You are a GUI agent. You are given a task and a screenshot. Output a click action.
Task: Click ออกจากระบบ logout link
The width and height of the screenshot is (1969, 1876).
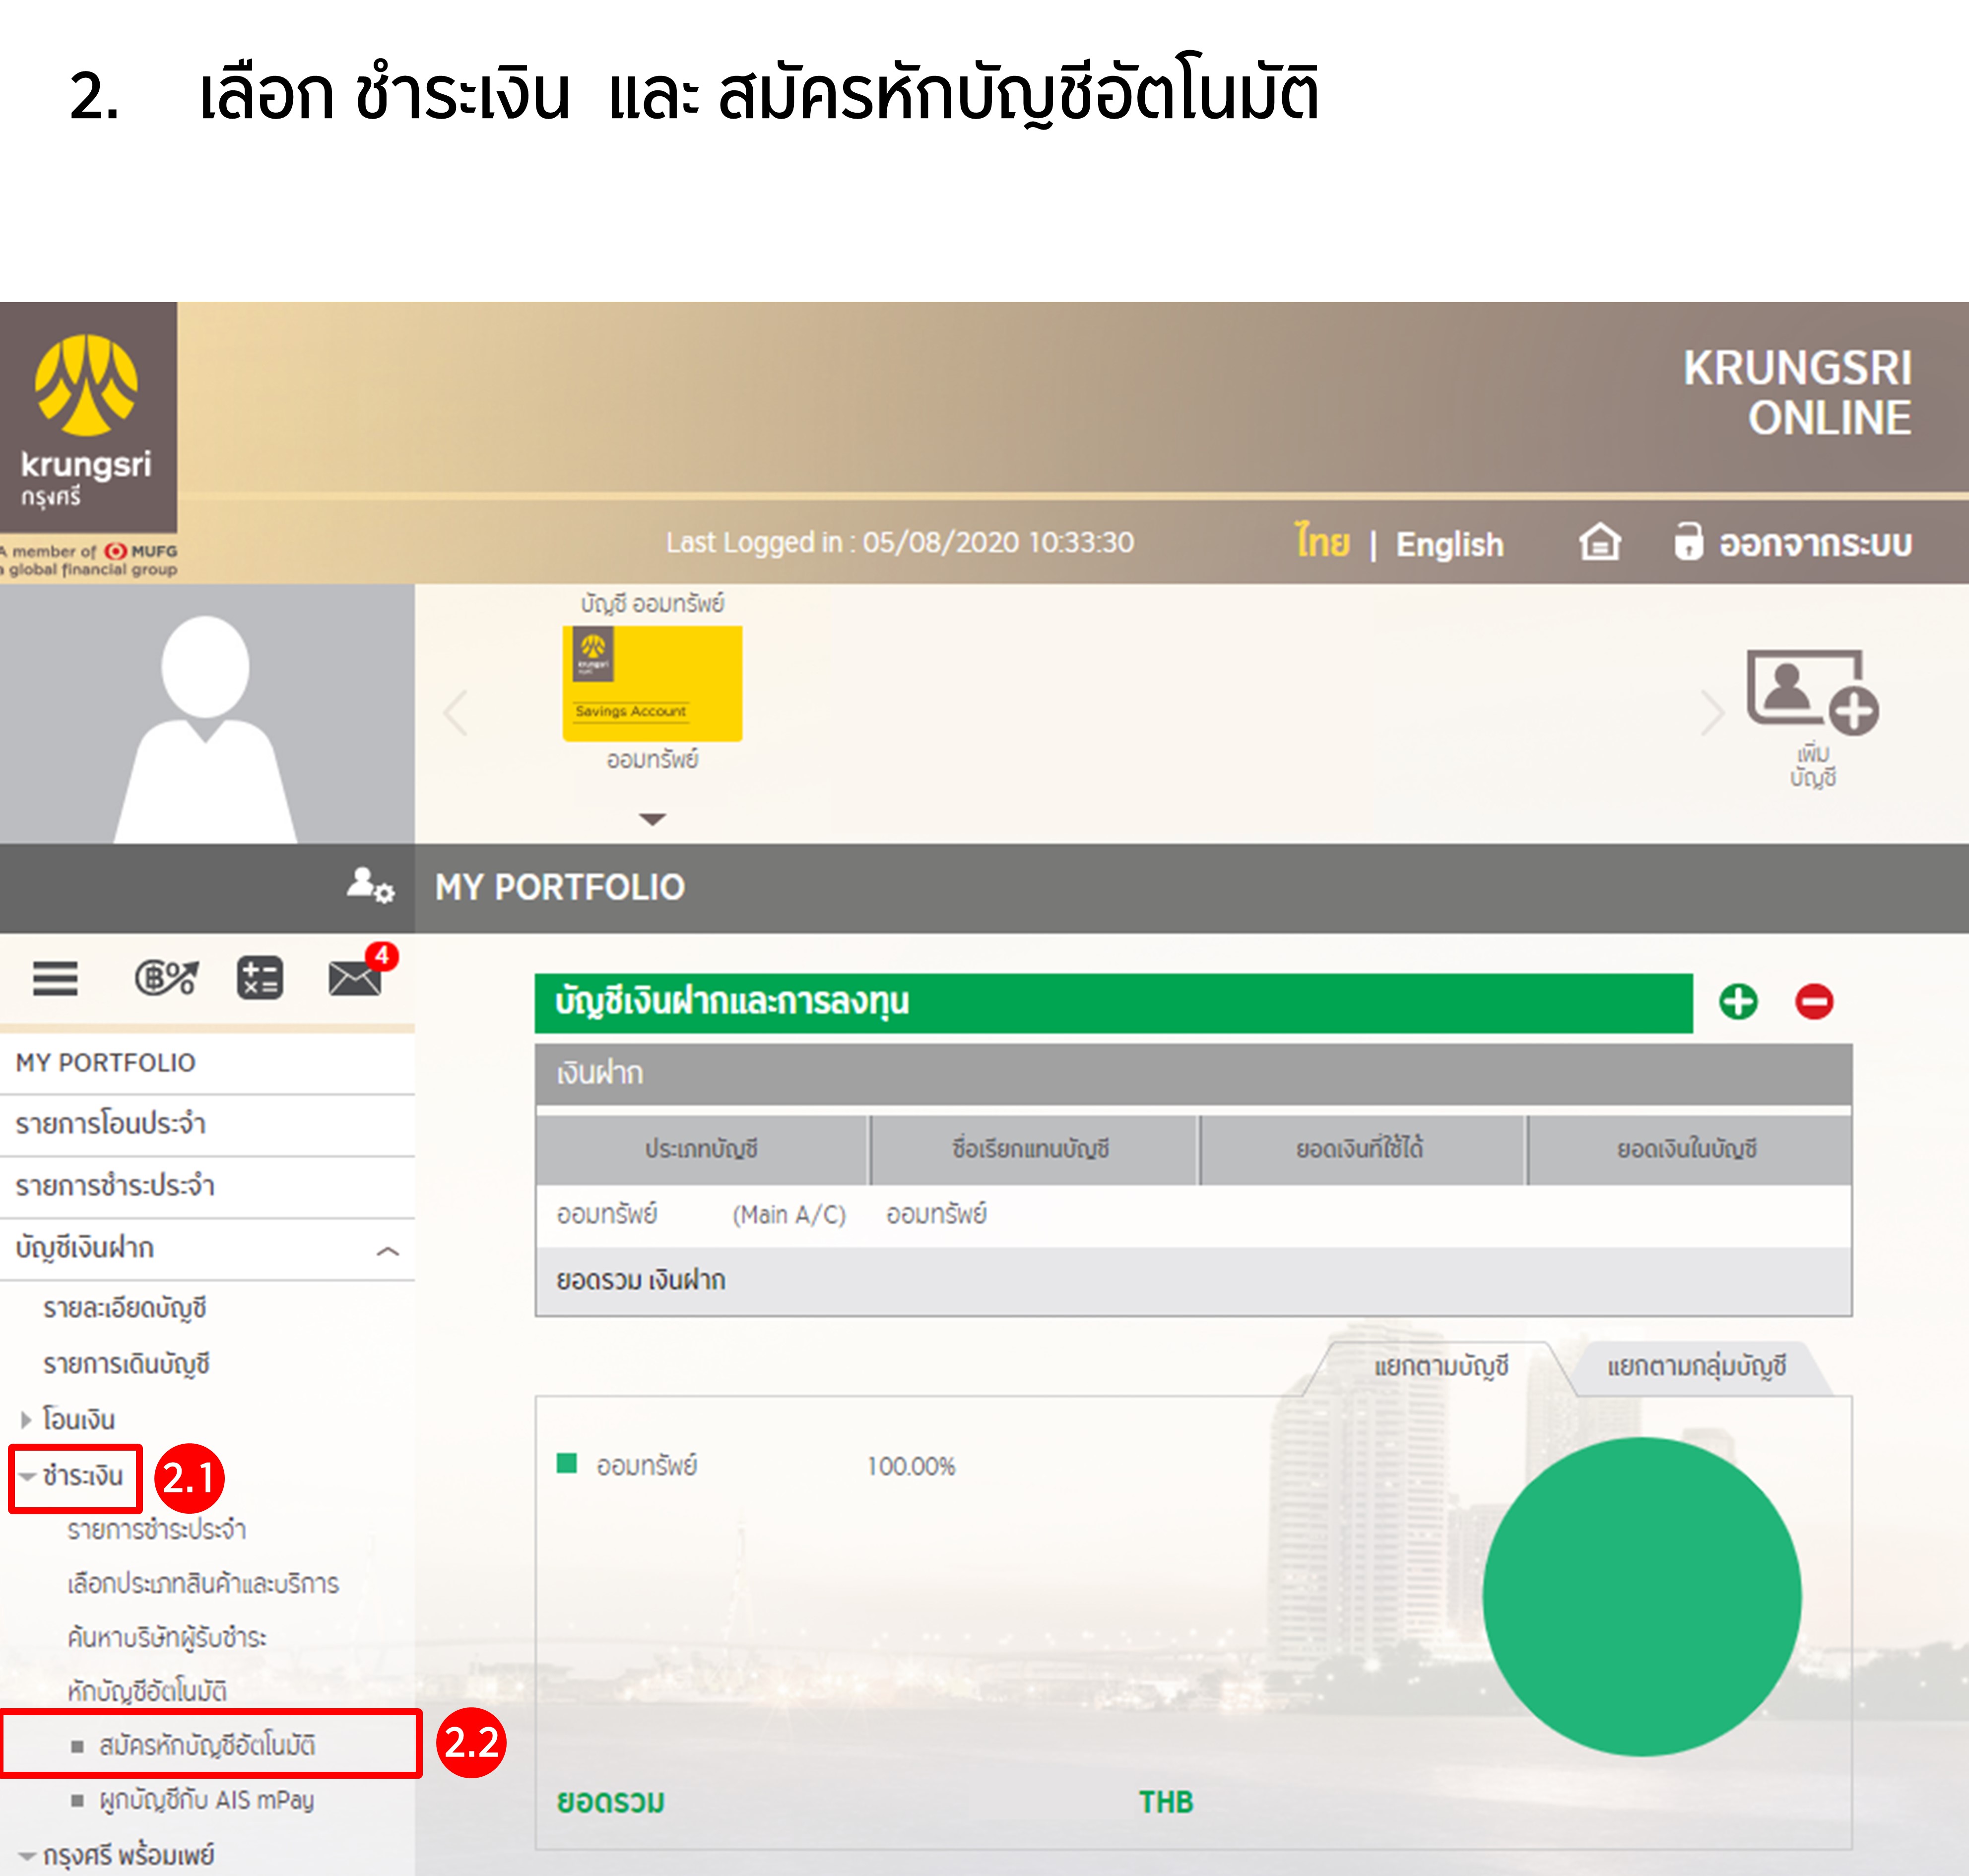pyautogui.click(x=1815, y=544)
